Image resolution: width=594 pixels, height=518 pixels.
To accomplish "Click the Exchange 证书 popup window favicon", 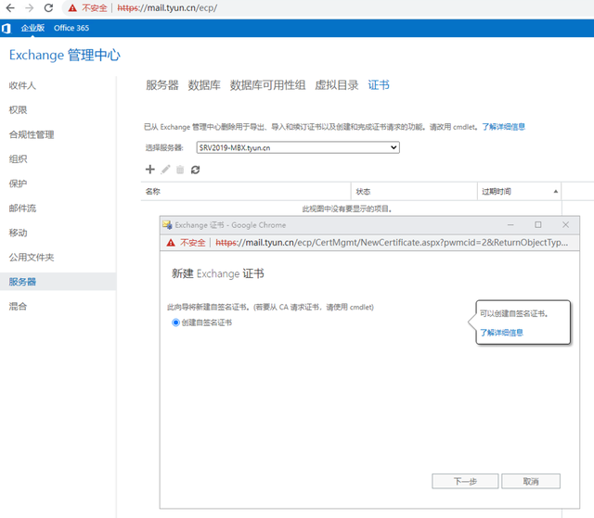I will (x=167, y=225).
